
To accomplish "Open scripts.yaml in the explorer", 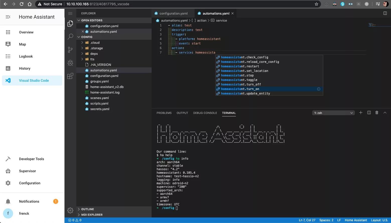I will point(114,103).
